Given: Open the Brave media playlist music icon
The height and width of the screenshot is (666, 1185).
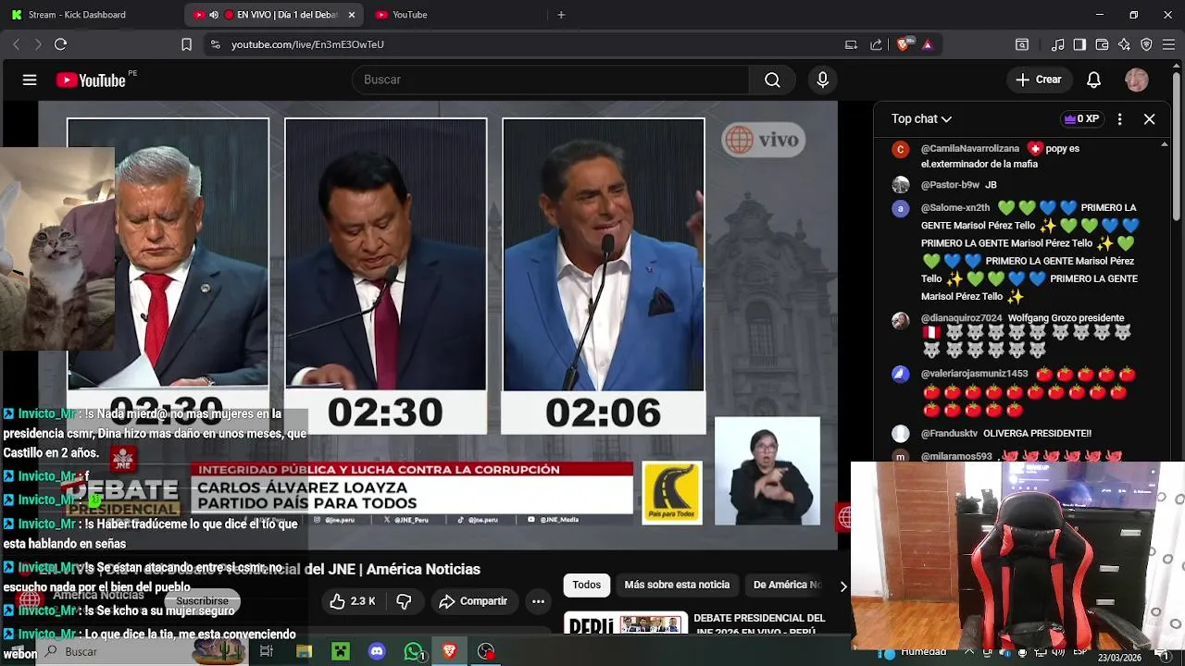Looking at the screenshot, I should tap(1057, 44).
